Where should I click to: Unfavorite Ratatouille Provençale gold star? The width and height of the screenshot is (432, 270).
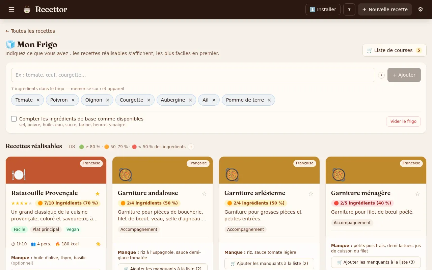click(x=98, y=193)
